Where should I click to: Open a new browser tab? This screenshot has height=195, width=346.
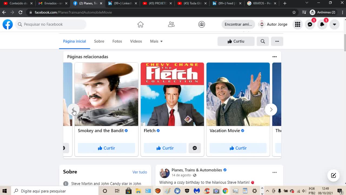tap(285, 3)
